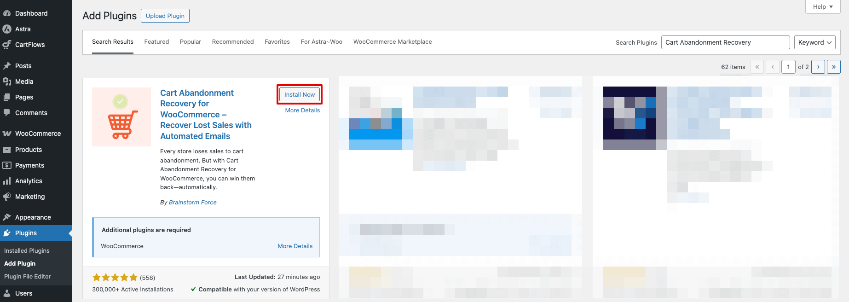Screen dimensions: 849x302
Task: Click the '300,000+ Active Installations' text
Action: pyautogui.click(x=133, y=289)
